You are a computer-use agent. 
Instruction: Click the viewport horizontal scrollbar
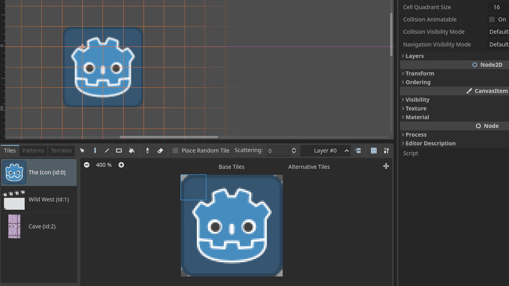pos(169,137)
